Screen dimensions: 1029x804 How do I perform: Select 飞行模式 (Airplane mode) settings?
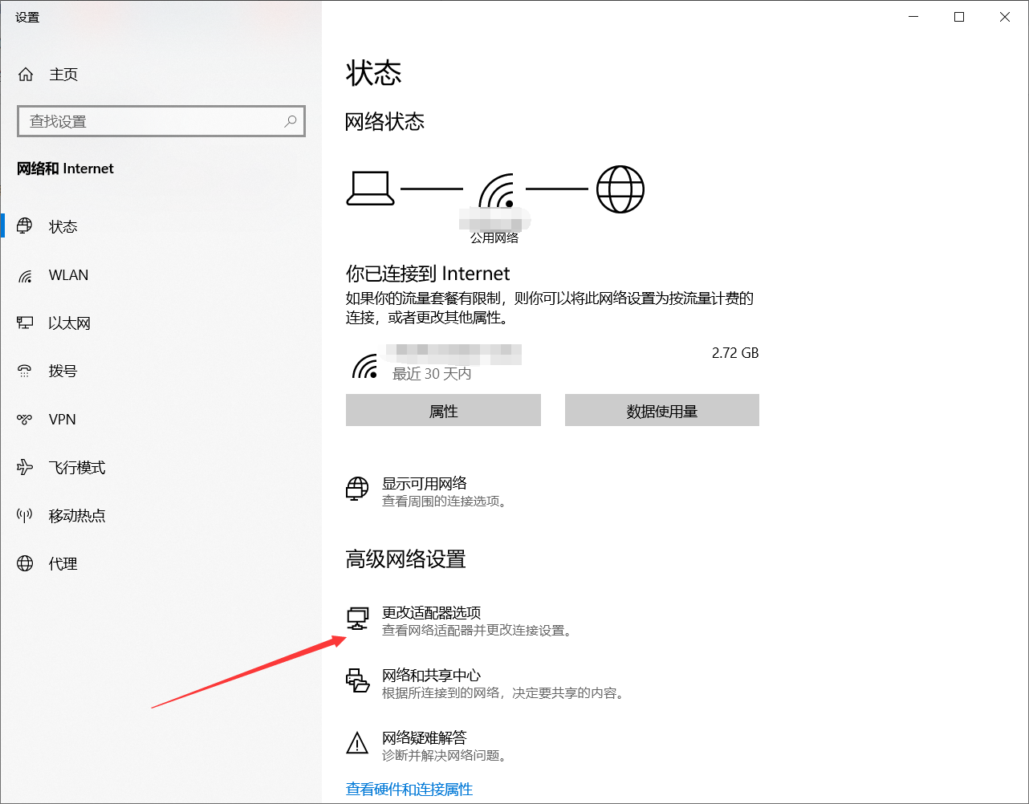click(x=76, y=467)
